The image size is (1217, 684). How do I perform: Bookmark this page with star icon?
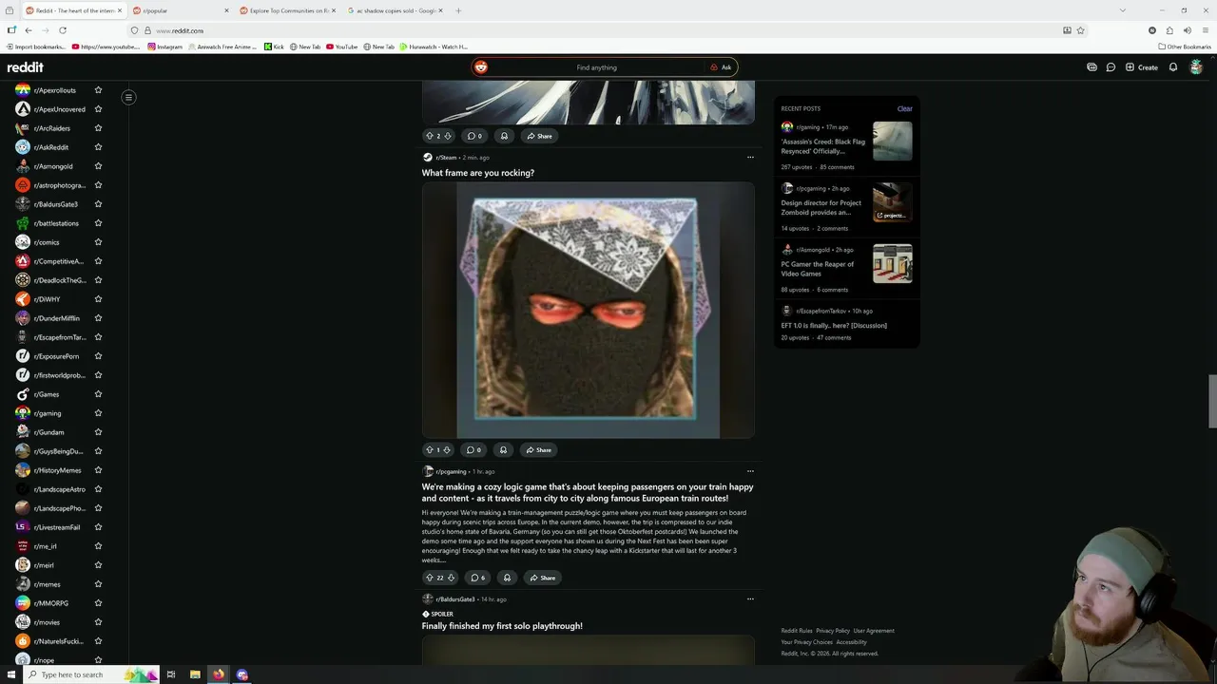1080,30
